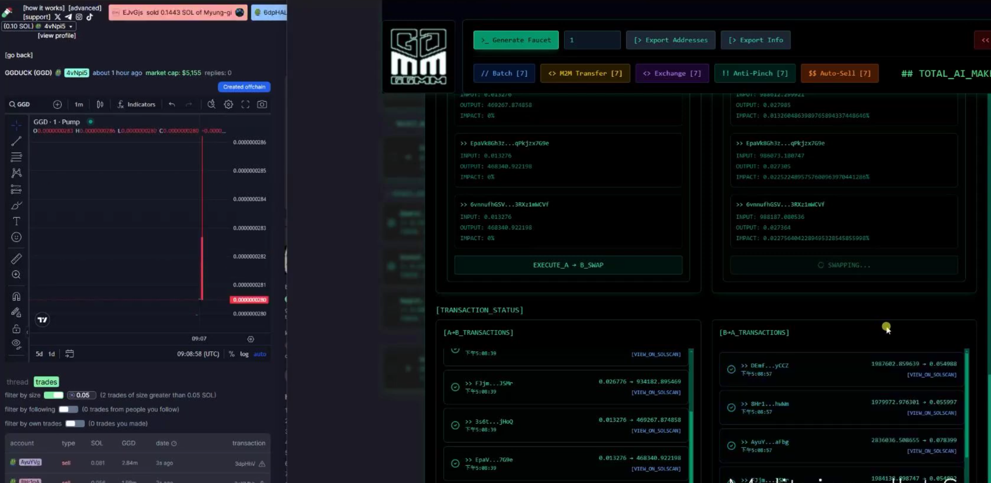Screen dimensions: 991x483
Task: Open the project's Telegram social icon
Action: (68, 17)
